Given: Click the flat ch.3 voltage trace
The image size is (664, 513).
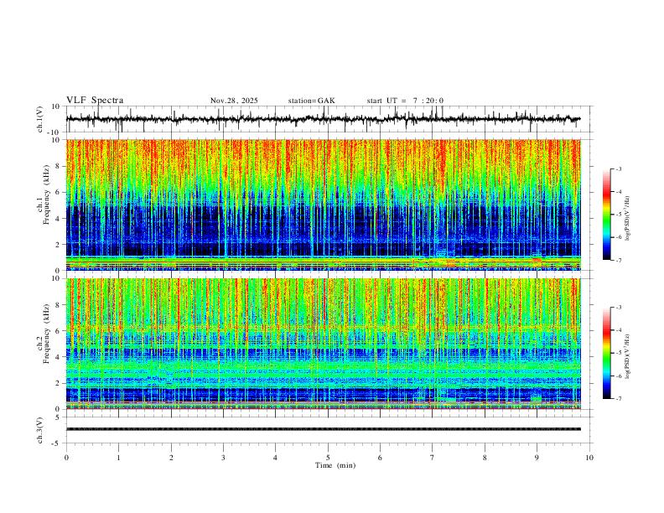Looking at the screenshot, I should click(323, 429).
